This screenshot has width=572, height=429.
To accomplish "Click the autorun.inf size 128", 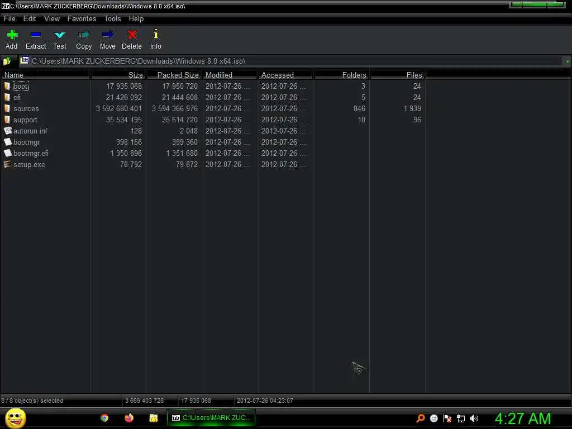I will [x=136, y=131].
